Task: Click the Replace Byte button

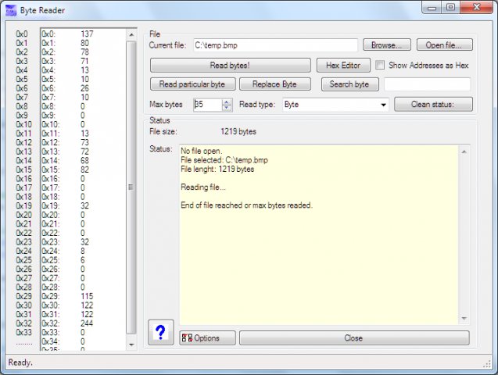Action: click(x=275, y=84)
